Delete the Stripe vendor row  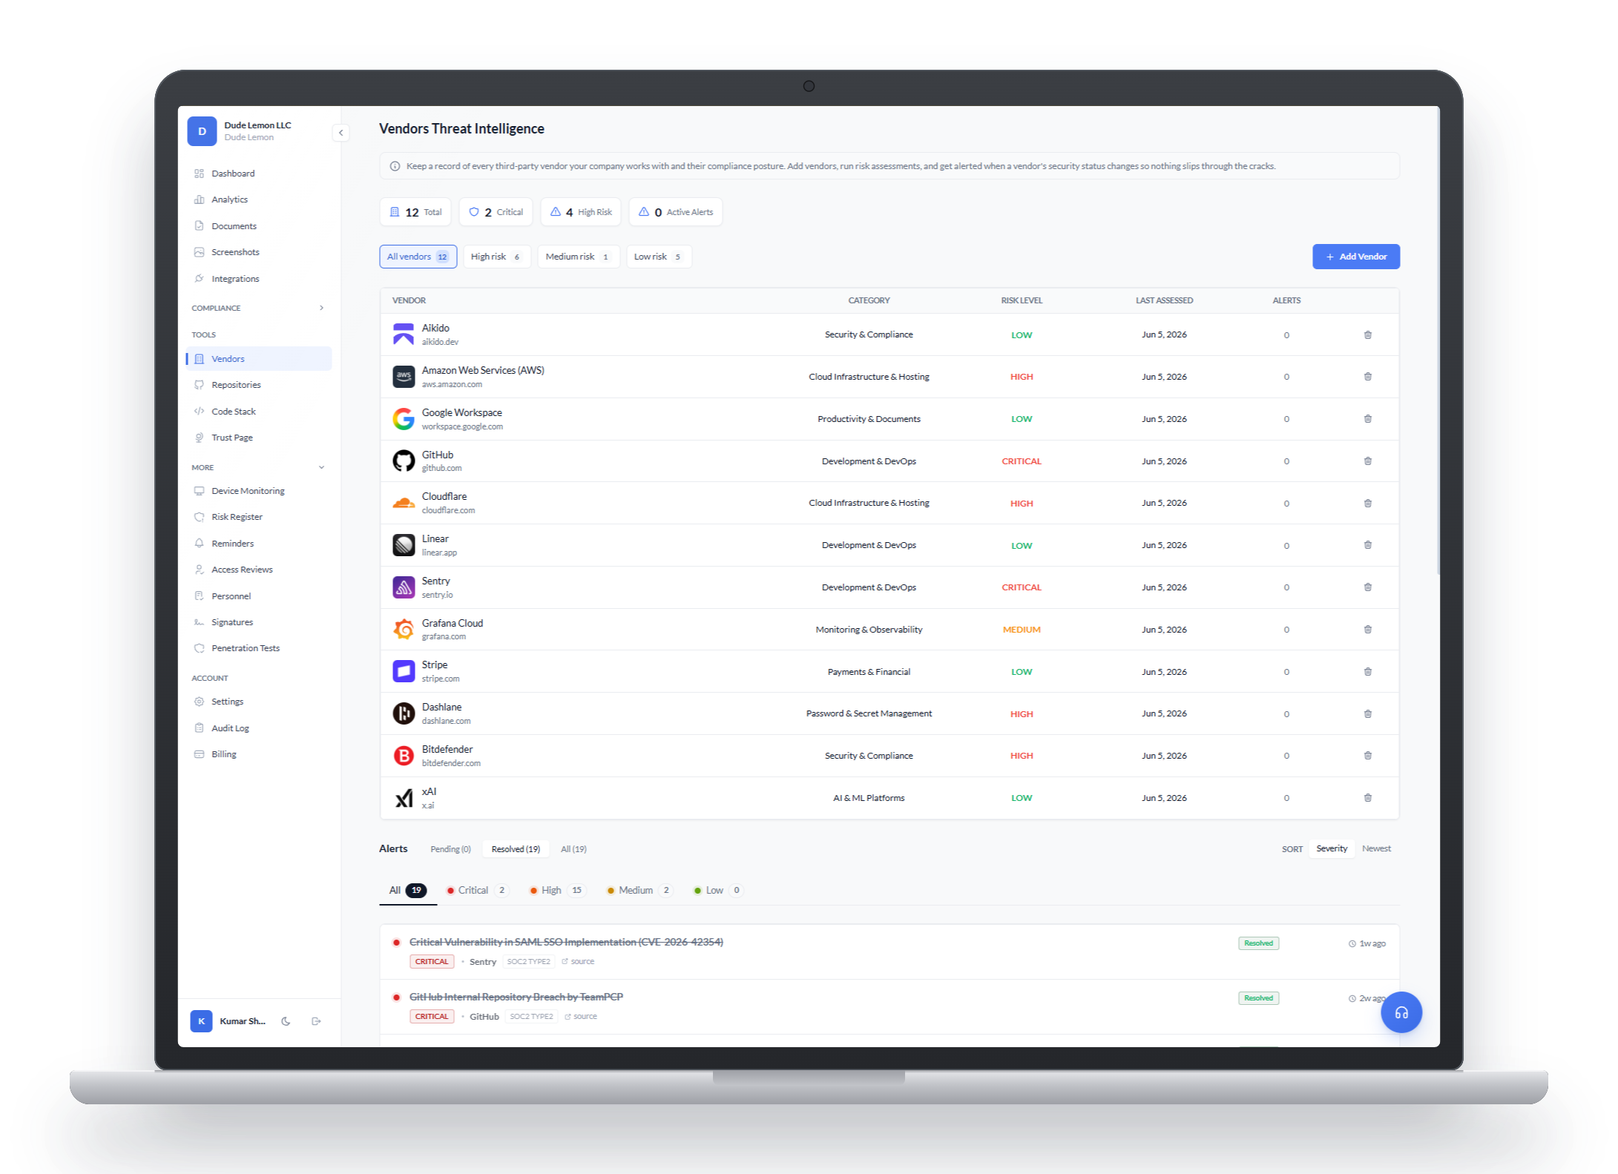click(1367, 672)
